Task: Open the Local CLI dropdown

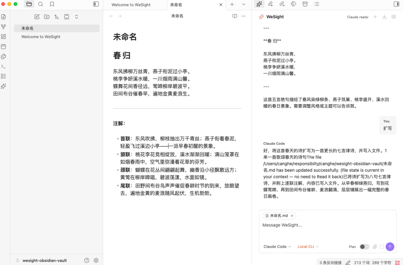Action: pos(308,246)
